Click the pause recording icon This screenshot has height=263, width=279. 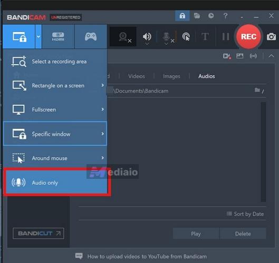pyautogui.click(x=226, y=37)
